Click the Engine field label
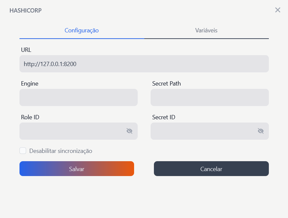The height and width of the screenshot is (218, 288). (30, 84)
